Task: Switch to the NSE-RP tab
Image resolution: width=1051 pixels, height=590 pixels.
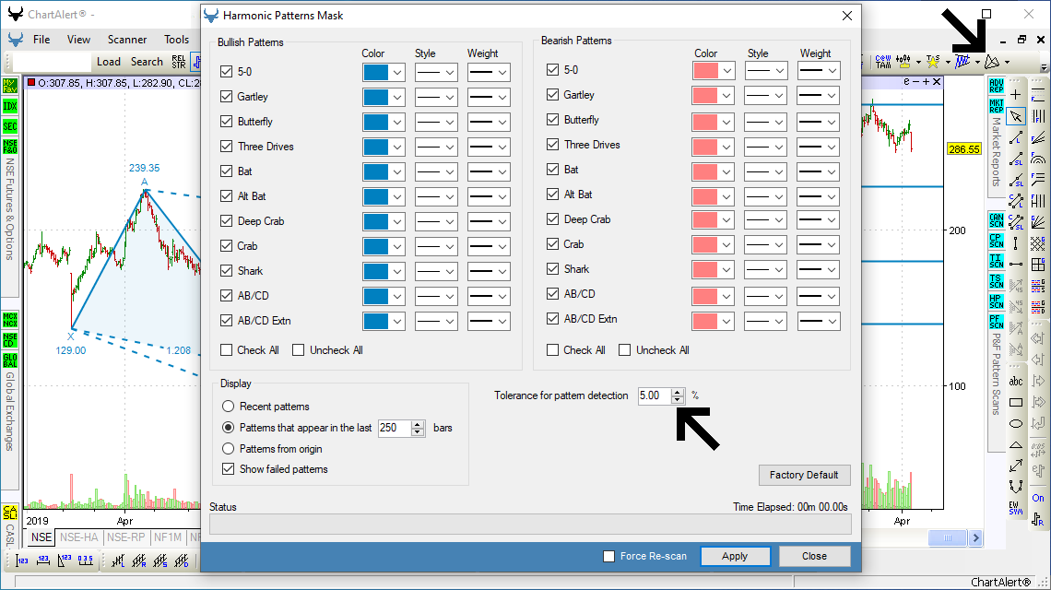Action: (126, 537)
